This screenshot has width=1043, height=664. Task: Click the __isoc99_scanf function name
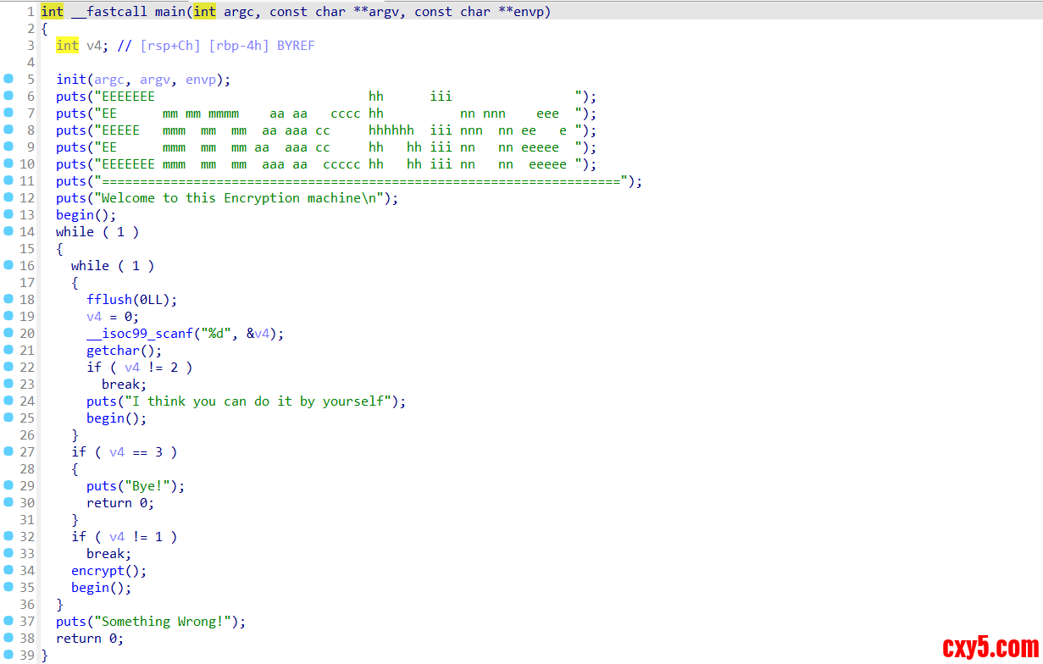coord(137,334)
